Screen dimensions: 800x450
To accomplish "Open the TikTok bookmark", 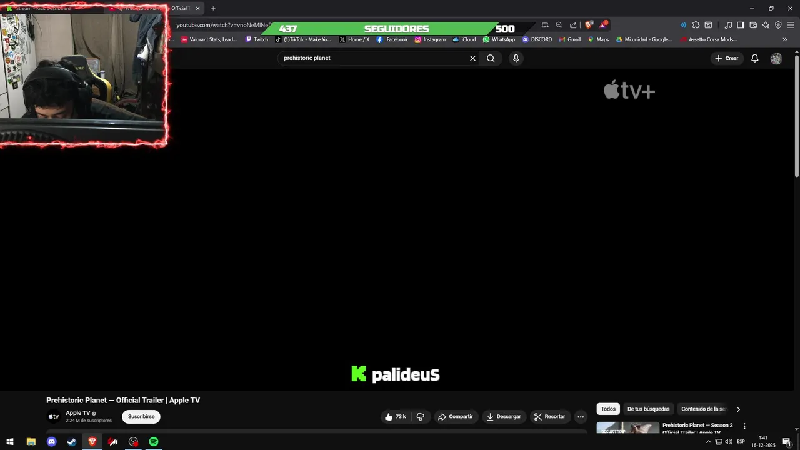I will pyautogui.click(x=303, y=39).
